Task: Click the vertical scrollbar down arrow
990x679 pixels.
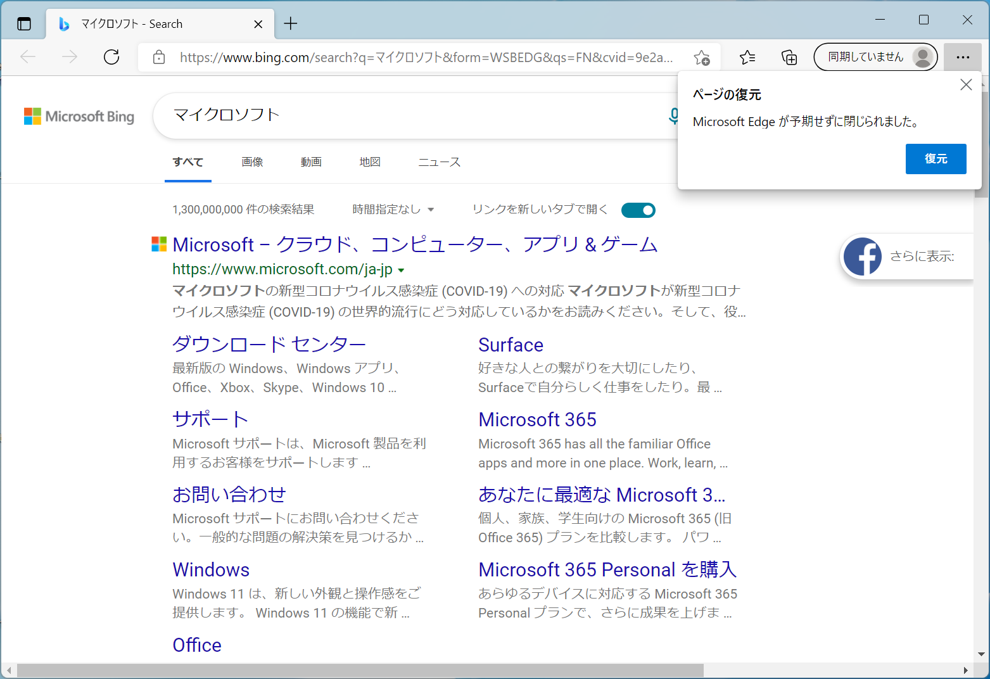Action: pyautogui.click(x=982, y=654)
